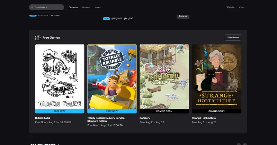This screenshot has width=277, height=145.
Task: Click the View More button
Action: pyautogui.click(x=233, y=38)
